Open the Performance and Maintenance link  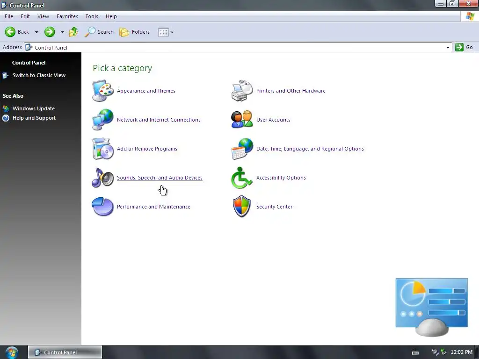tap(153, 207)
